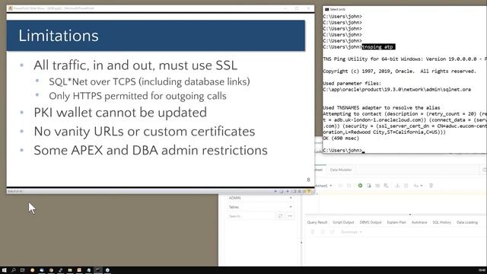Open the Windows Start menu
The width and height of the screenshot is (487, 274).
pos(4,270)
